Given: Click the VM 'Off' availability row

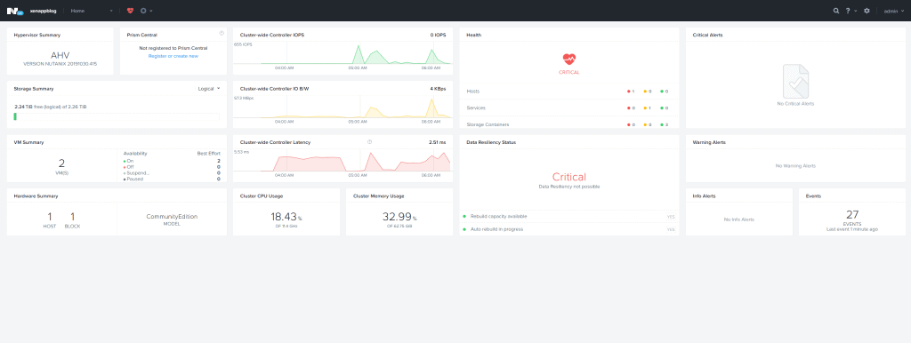Looking at the screenshot, I should [172, 166].
